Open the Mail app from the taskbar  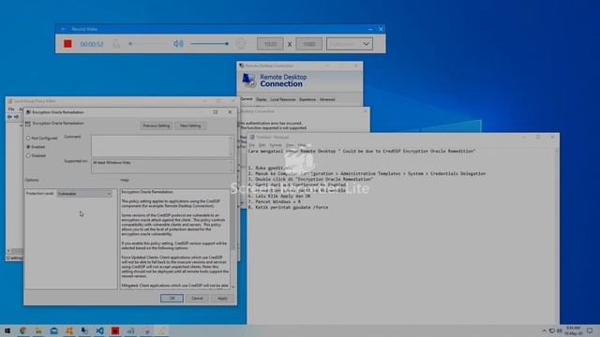[54, 330]
